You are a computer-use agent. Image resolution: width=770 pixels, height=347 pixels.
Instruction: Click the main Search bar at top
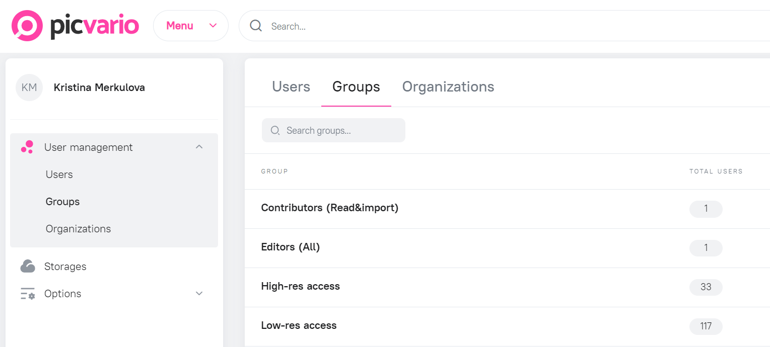403,26
